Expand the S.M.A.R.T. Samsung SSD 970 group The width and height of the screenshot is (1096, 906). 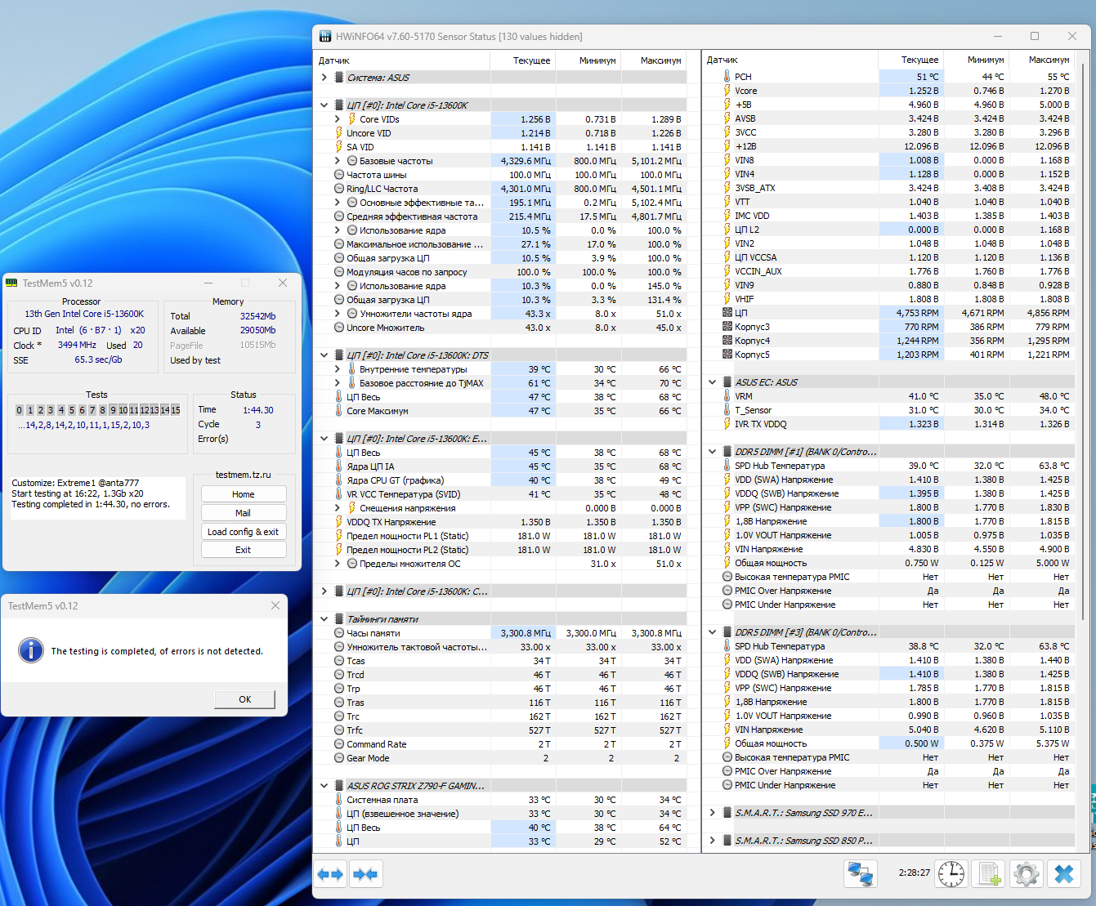click(x=713, y=813)
